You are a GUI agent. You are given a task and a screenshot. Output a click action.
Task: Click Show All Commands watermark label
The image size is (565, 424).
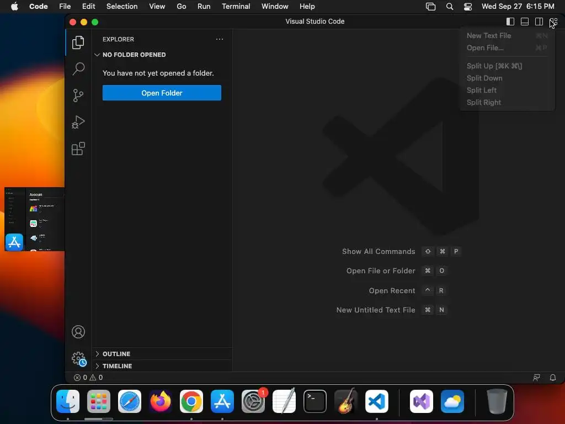[379, 252]
